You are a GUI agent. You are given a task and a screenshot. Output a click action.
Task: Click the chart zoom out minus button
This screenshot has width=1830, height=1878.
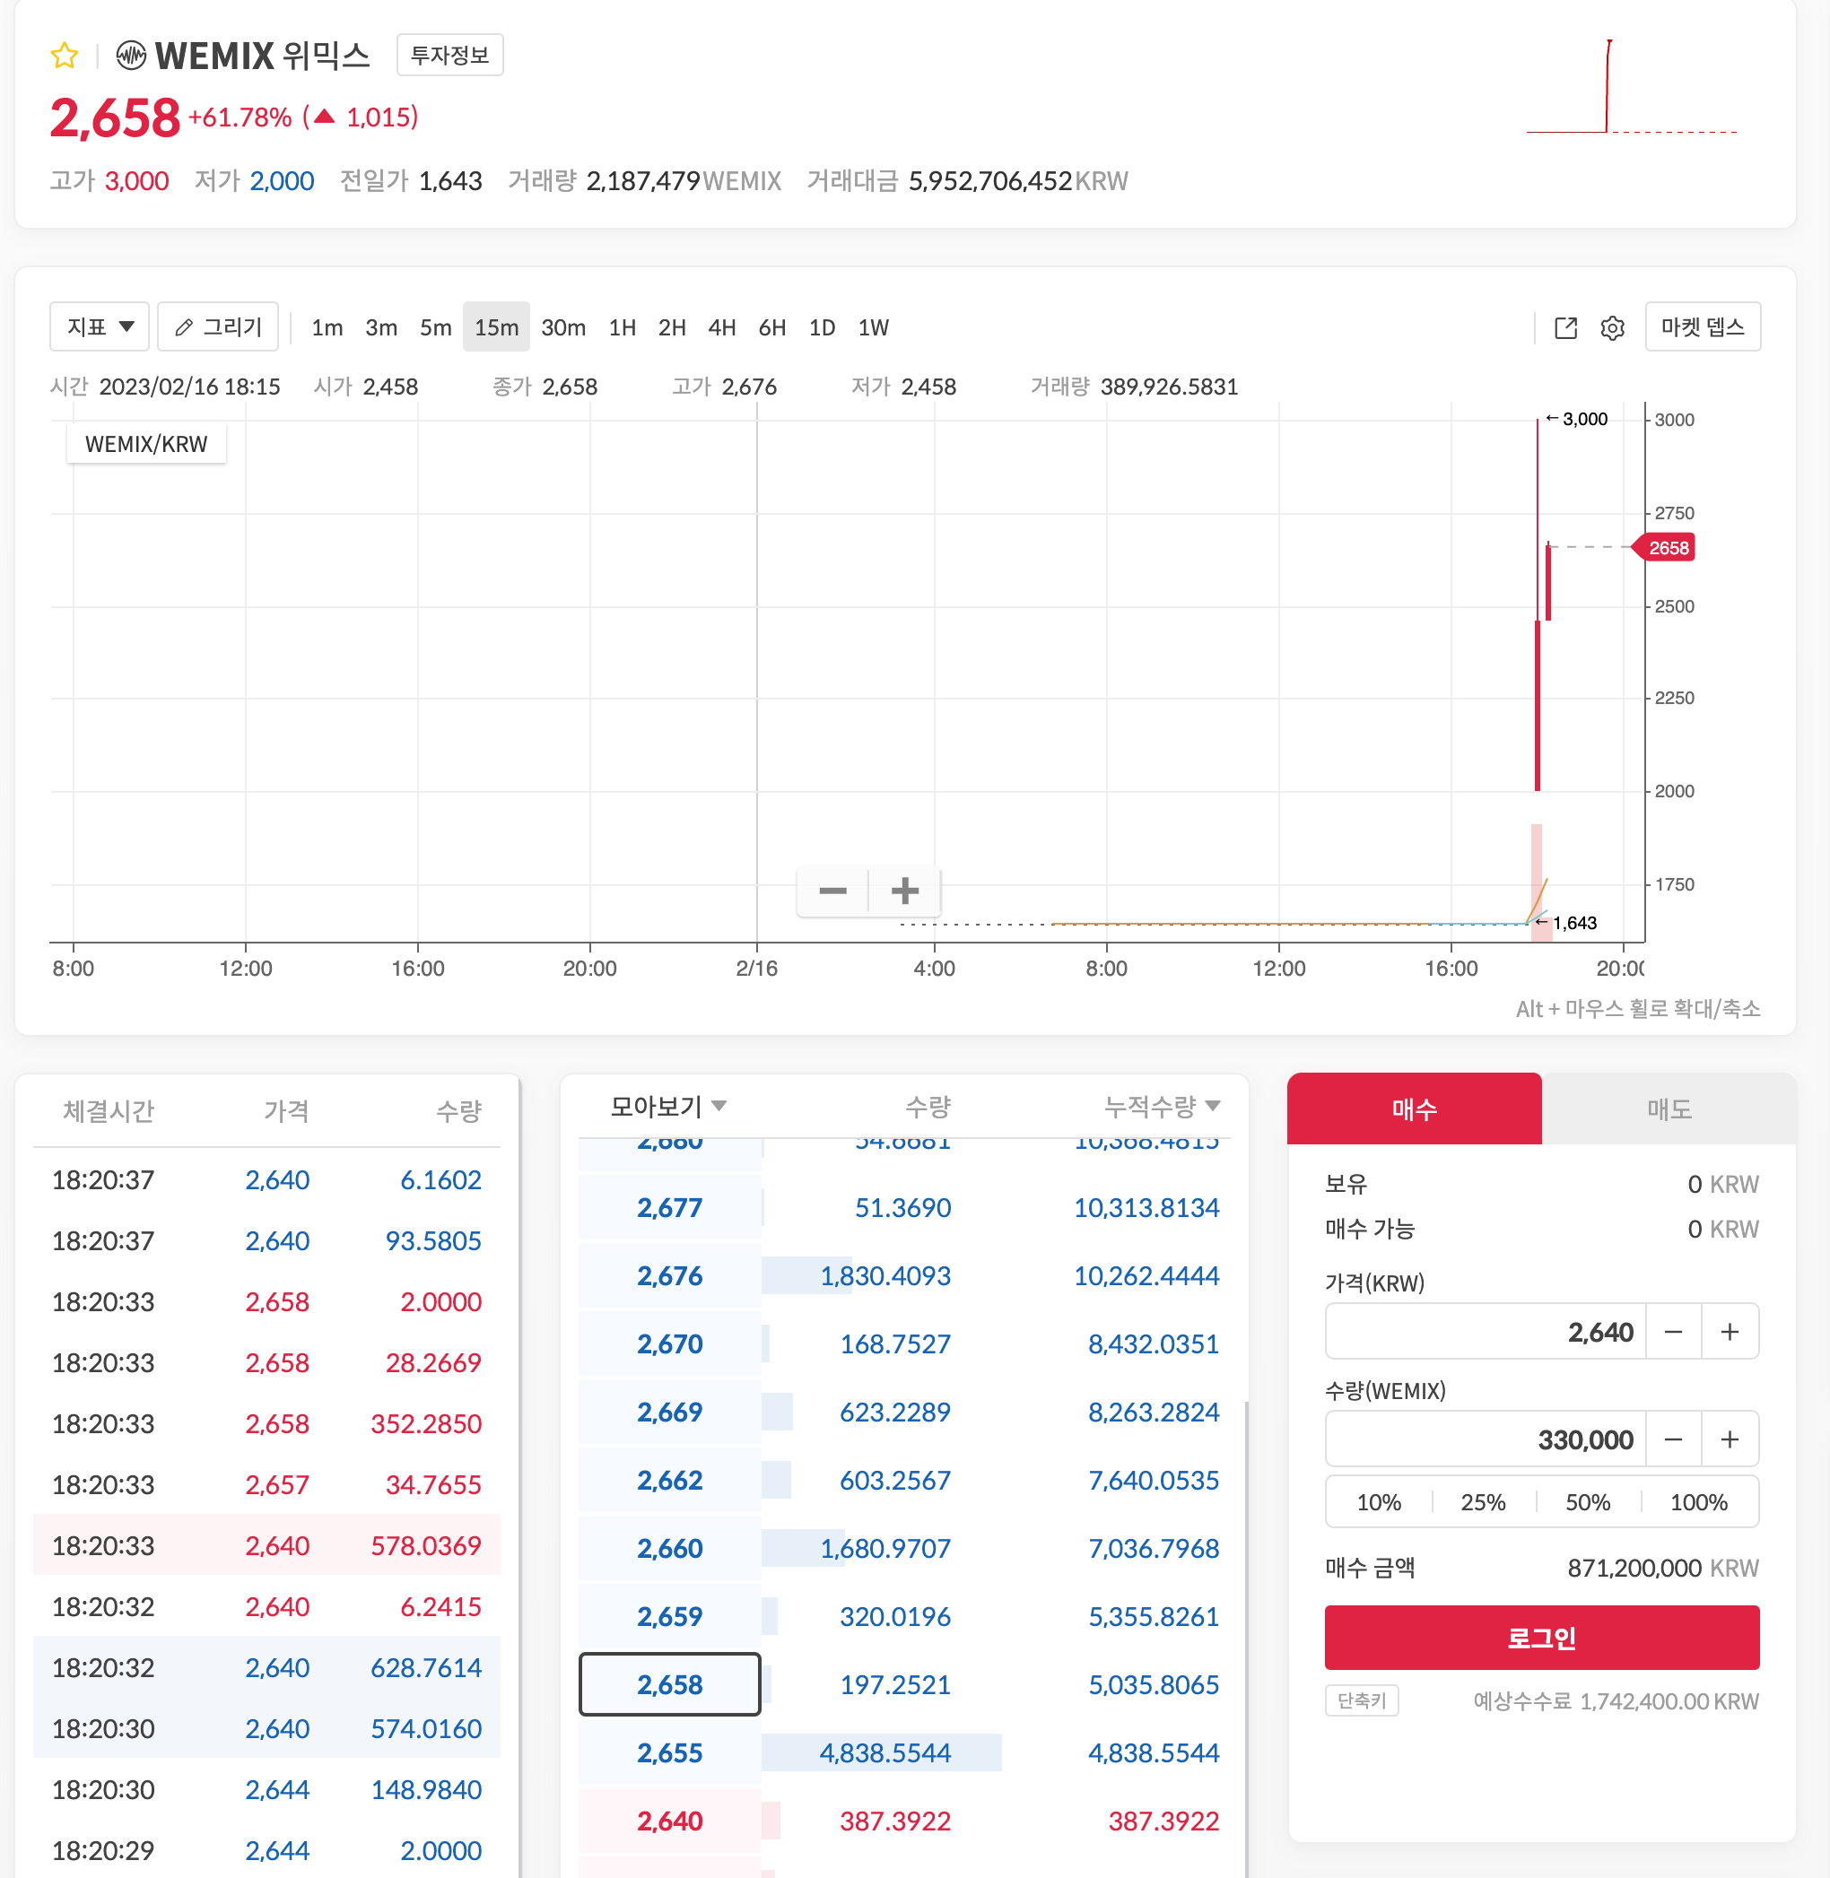832,891
